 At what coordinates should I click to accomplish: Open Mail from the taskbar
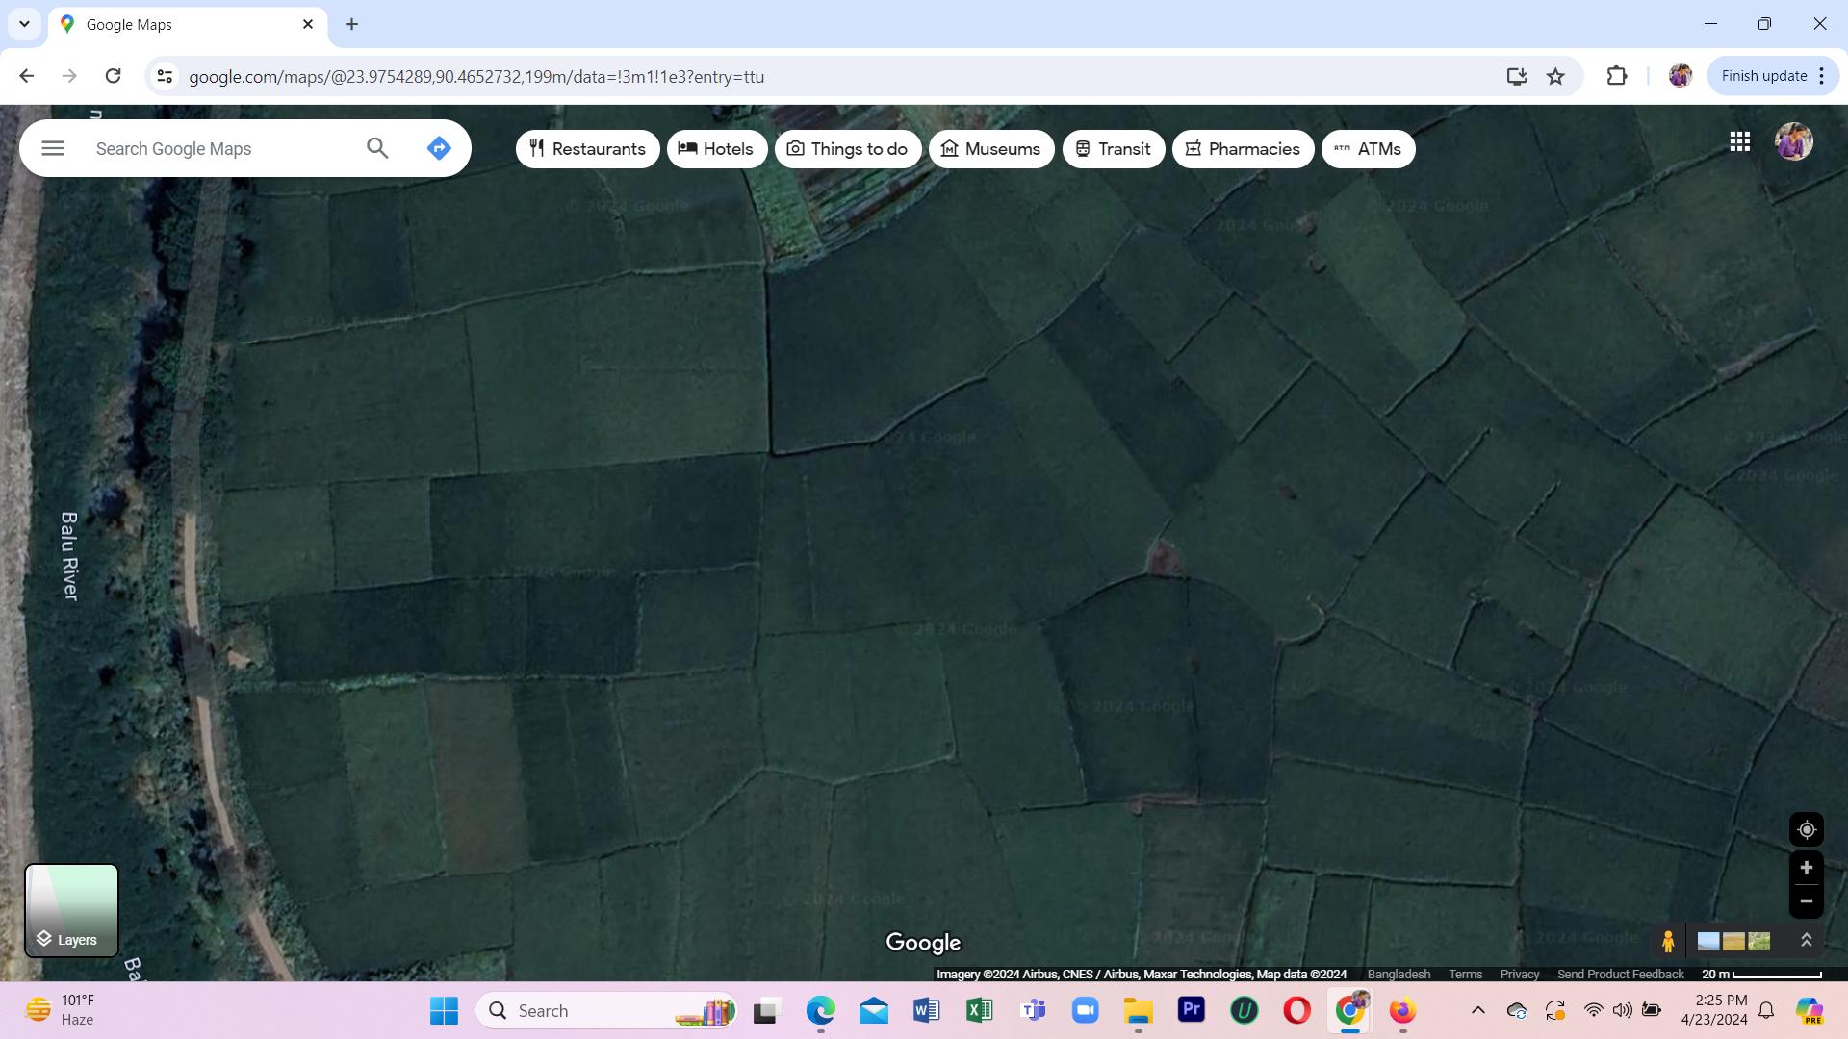pos(873,1010)
